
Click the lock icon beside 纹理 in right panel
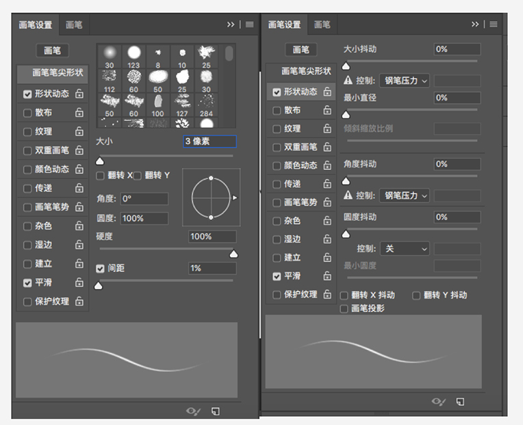pyautogui.click(x=327, y=128)
